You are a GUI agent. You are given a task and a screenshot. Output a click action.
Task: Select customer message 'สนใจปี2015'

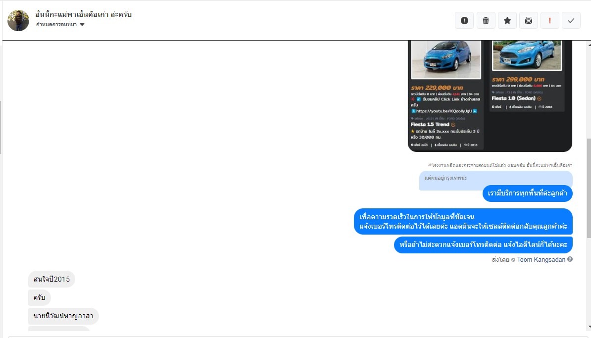pyautogui.click(x=51, y=279)
